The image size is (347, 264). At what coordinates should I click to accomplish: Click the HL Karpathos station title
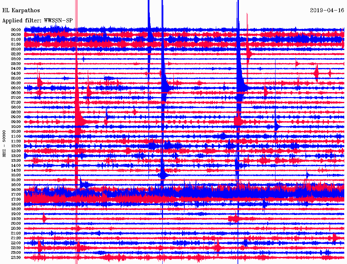pos(21,10)
